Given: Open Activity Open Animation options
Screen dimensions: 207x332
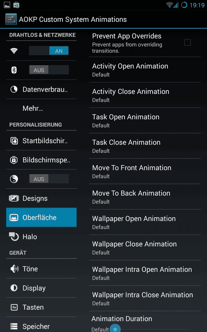Looking at the screenshot, I should [x=145, y=70].
